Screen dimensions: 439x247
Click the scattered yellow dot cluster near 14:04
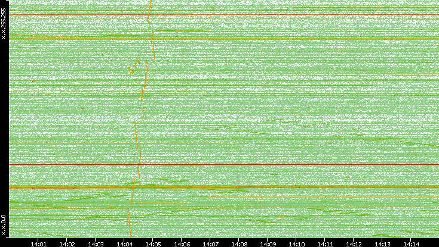[134, 67]
